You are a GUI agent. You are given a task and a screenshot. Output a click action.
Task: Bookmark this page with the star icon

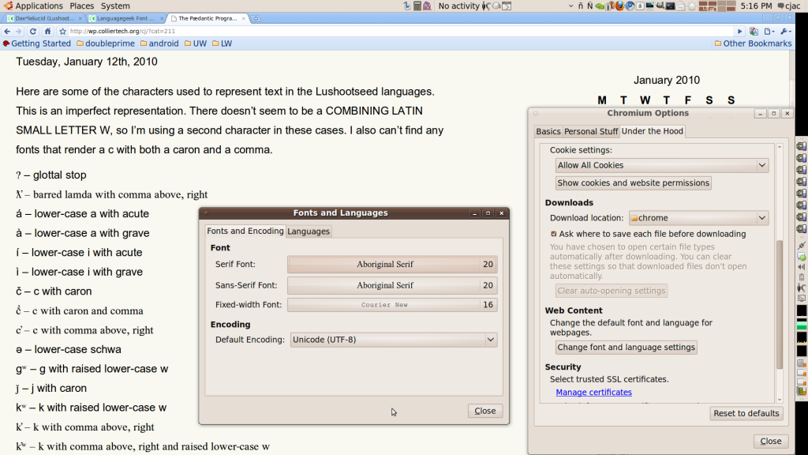62,31
